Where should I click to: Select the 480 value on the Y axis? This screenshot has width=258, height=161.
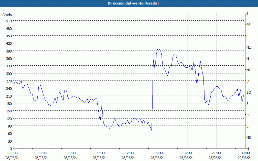[9, 29]
